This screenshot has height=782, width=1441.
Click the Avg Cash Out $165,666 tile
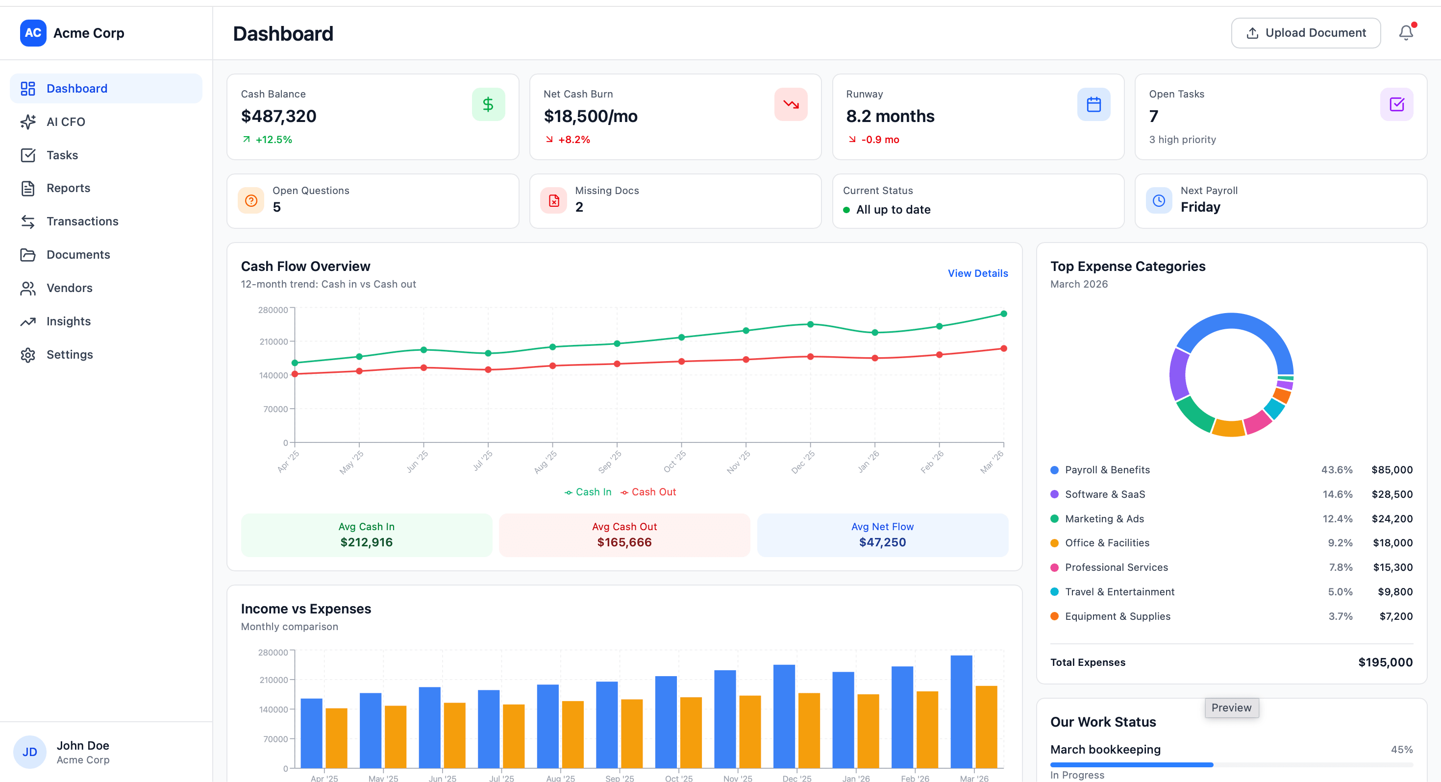(x=624, y=535)
